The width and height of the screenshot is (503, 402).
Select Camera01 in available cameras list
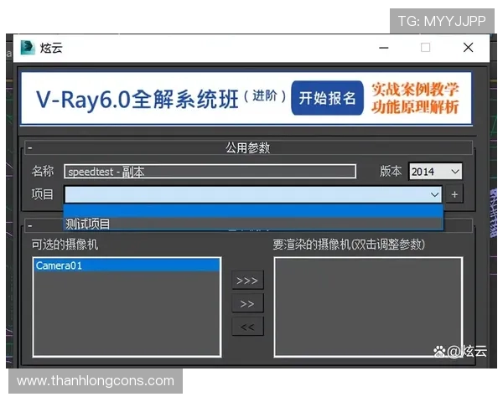click(x=127, y=265)
